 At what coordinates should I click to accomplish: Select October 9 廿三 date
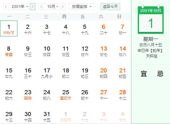pos(28,51)
